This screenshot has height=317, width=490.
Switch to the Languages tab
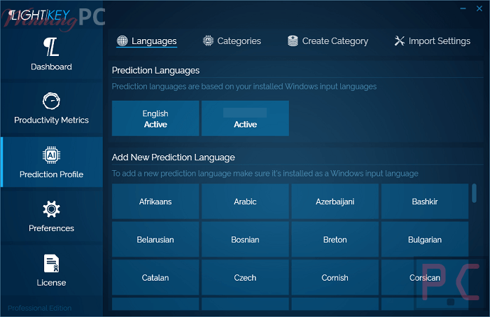click(147, 41)
